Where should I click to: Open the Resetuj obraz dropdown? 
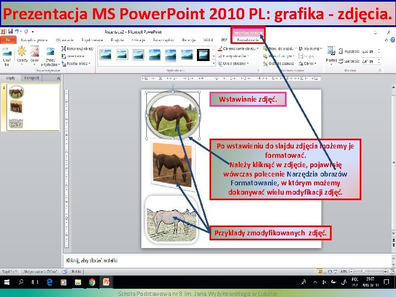point(76,64)
